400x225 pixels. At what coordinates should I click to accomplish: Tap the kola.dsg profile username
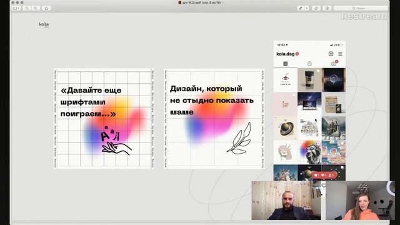(x=286, y=54)
